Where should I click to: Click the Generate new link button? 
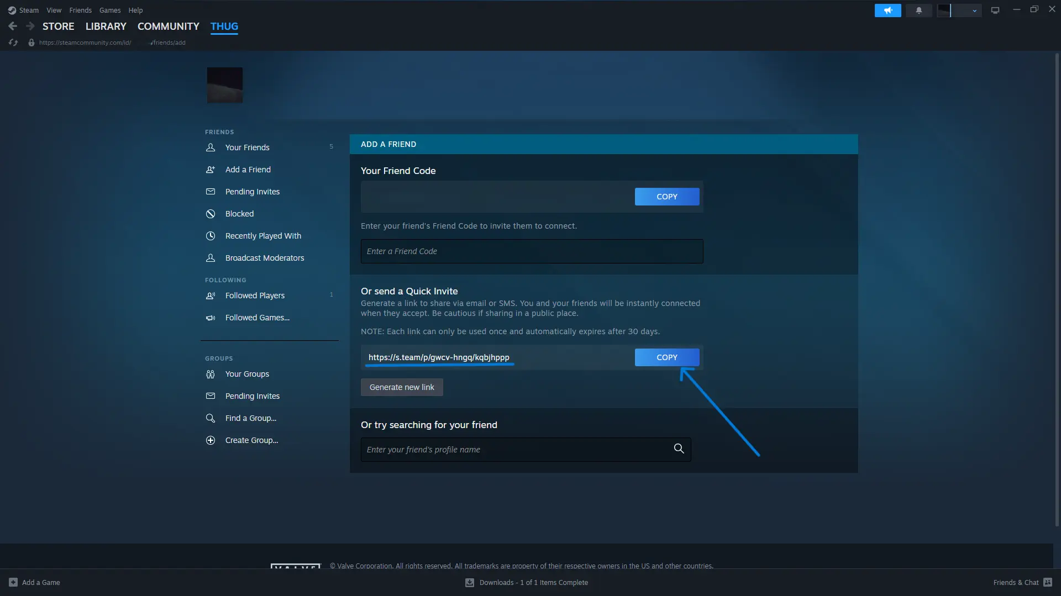click(402, 387)
